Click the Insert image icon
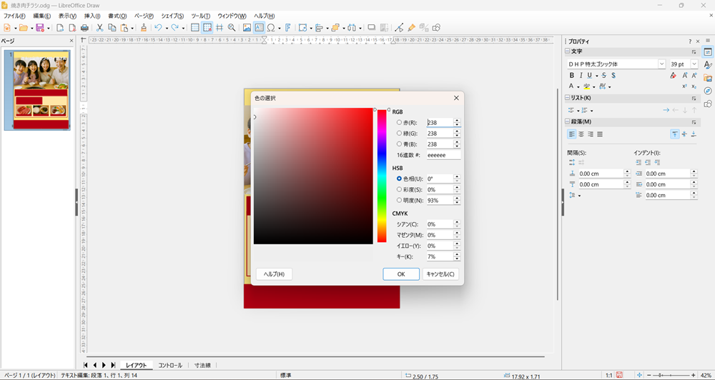This screenshot has width=715, height=380. tap(247, 27)
